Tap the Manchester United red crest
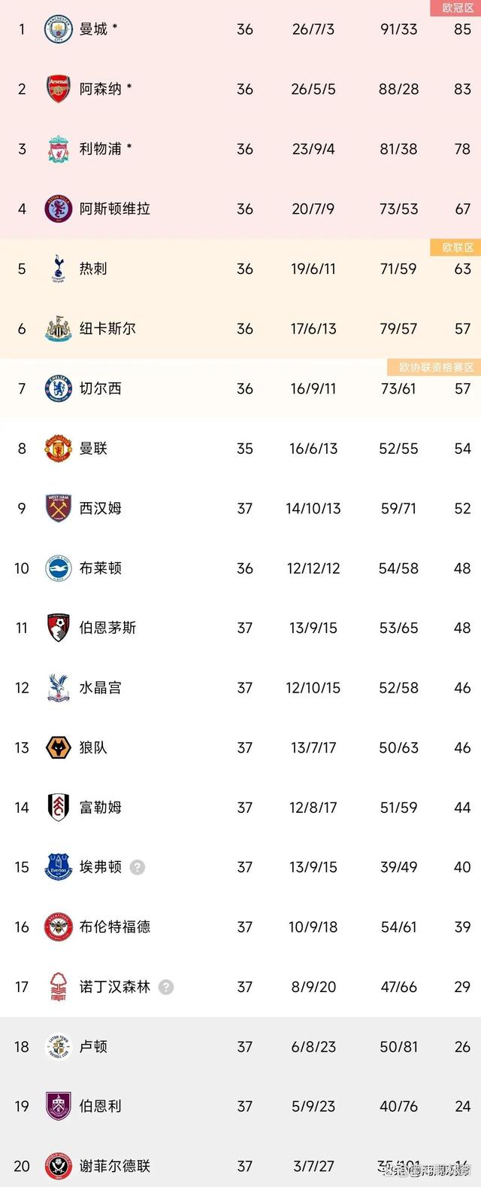 58,448
